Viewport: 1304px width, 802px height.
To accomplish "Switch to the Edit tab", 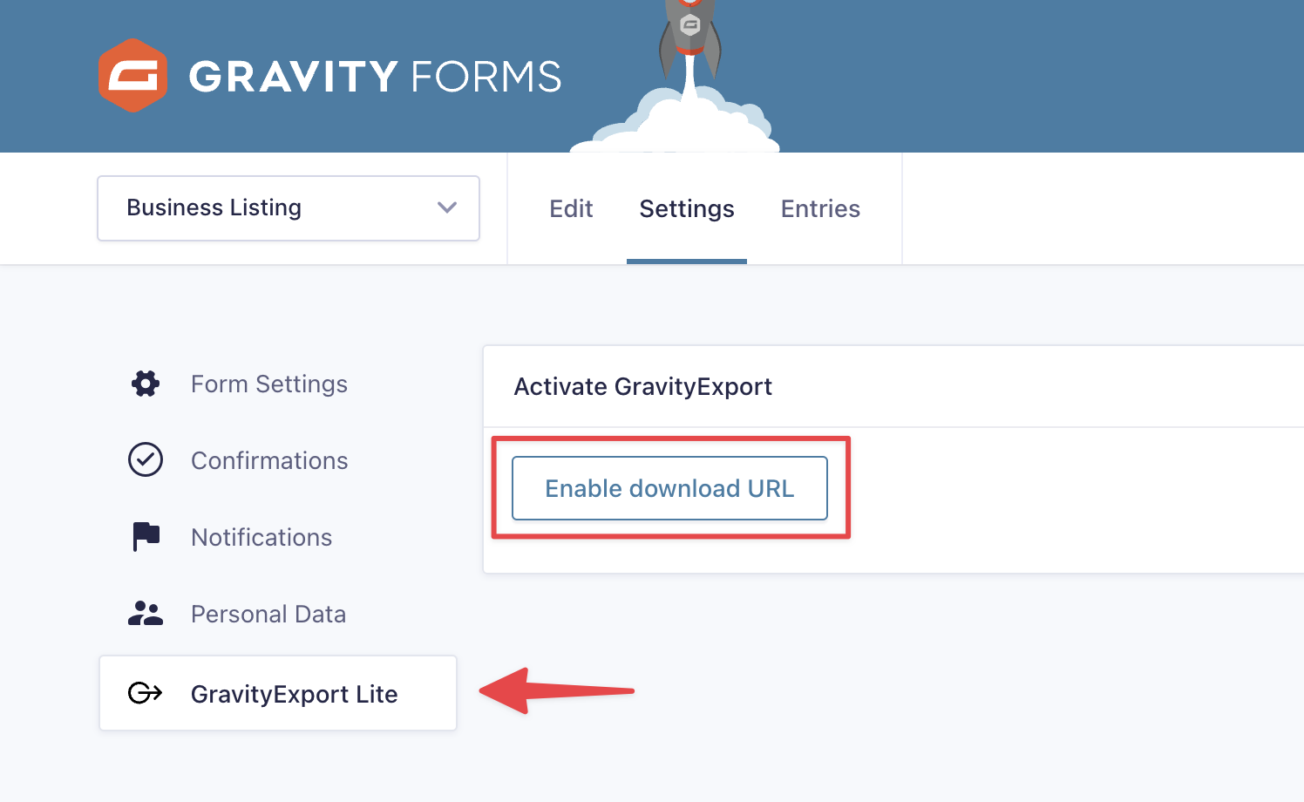I will [x=571, y=208].
